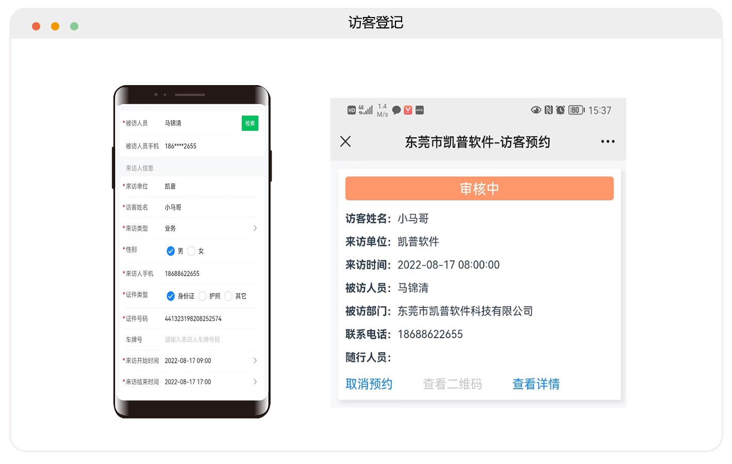Choose 其它 as the ID type

click(228, 296)
